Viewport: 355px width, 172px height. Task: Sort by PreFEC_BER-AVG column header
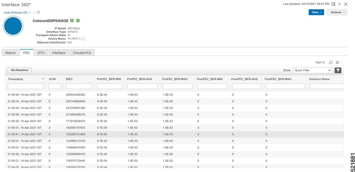click(x=140, y=79)
